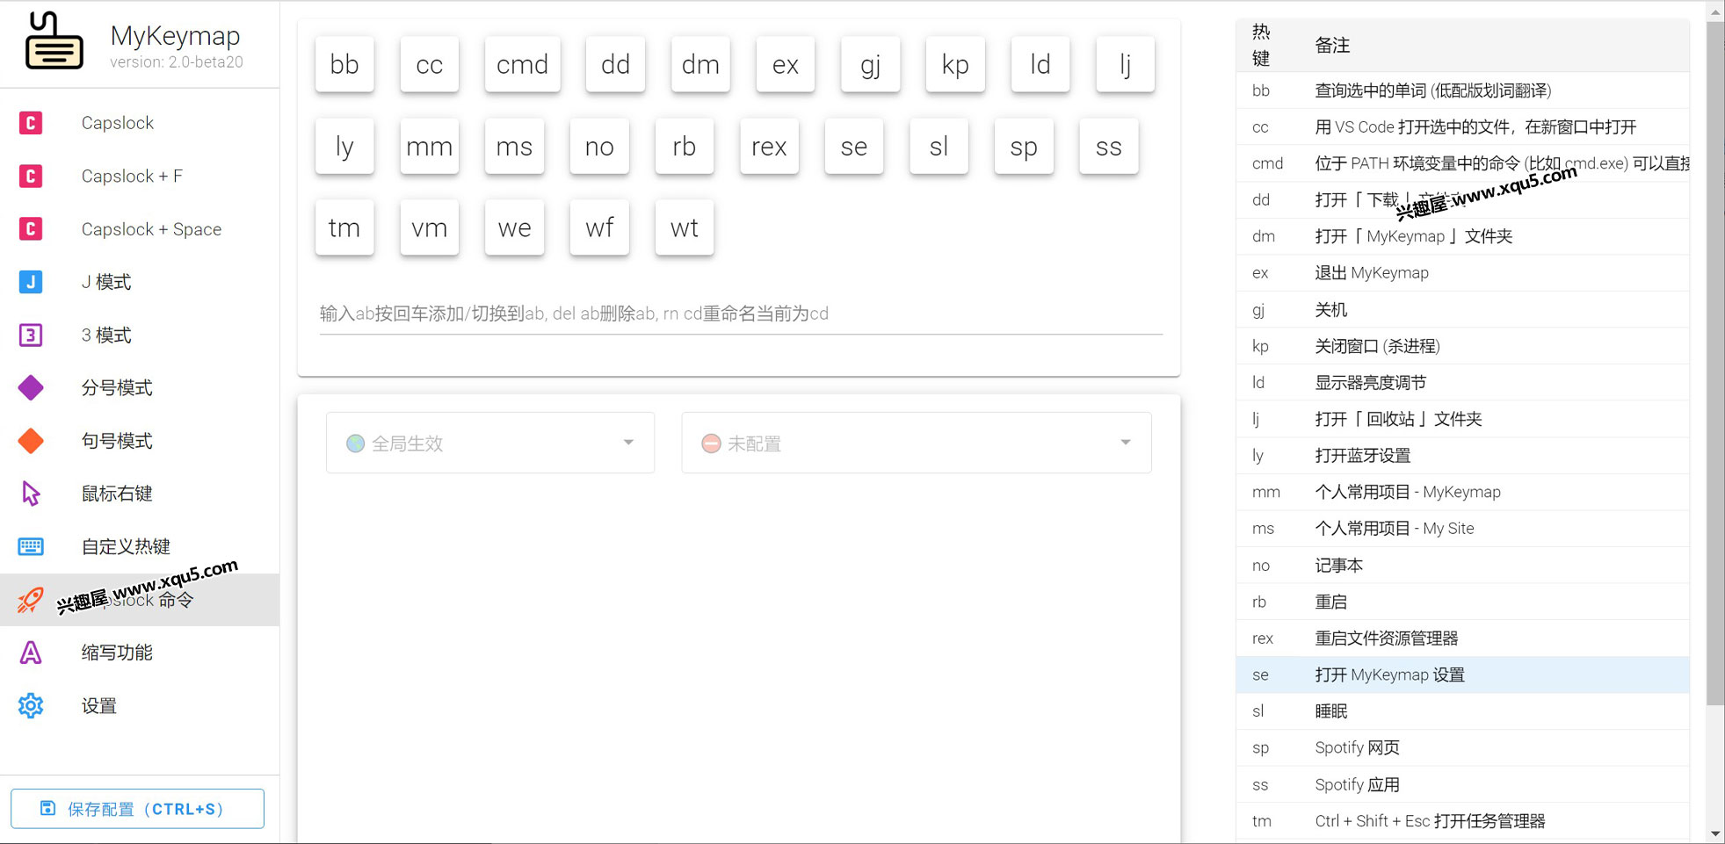Screen dimensions: 1725x844
Task: Click the blue J mode icon
Action: coord(31,282)
